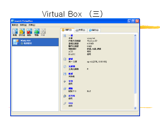
Task: Click the VirtualBox title bar app icon
Action: [x=12, y=21]
